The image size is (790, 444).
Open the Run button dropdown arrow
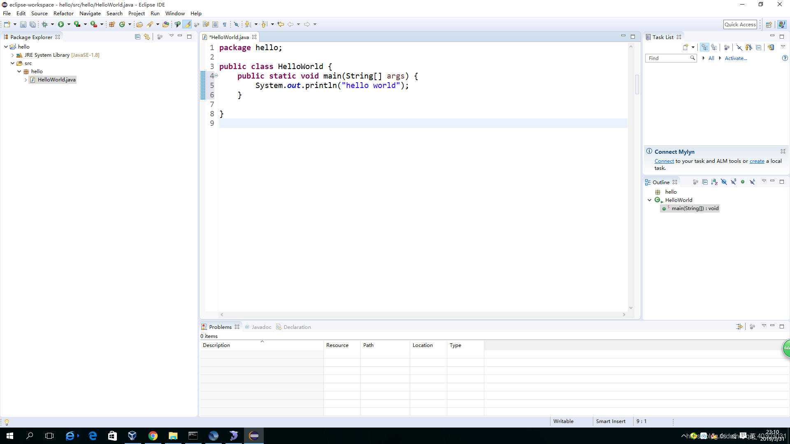coord(69,25)
